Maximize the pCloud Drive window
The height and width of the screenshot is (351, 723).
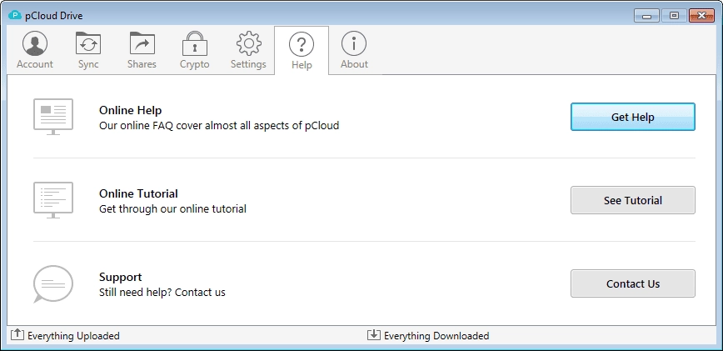(674, 16)
